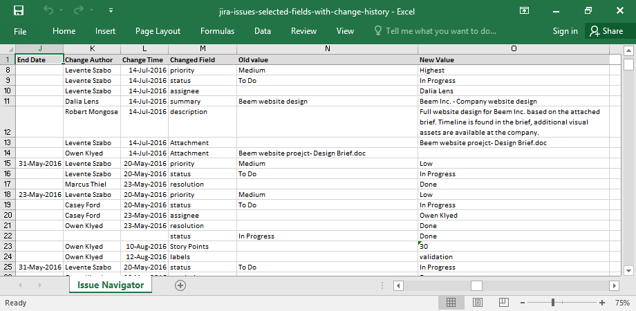This screenshot has width=636, height=311.
Task: Click the End Date header cell
Action: click(39, 59)
